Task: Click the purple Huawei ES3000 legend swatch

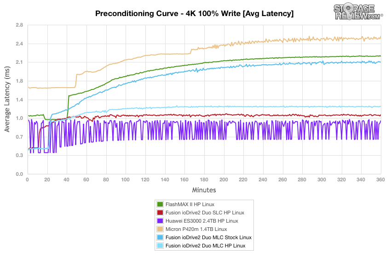Action: coord(160,221)
